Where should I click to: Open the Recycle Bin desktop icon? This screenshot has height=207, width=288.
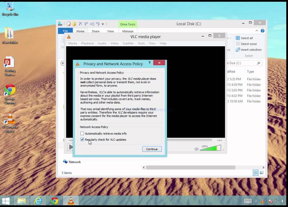tap(10, 9)
